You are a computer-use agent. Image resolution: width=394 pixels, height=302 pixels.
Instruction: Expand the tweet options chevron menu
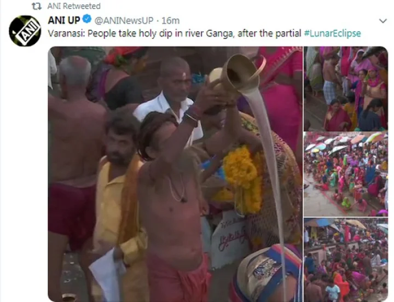pos(383,21)
